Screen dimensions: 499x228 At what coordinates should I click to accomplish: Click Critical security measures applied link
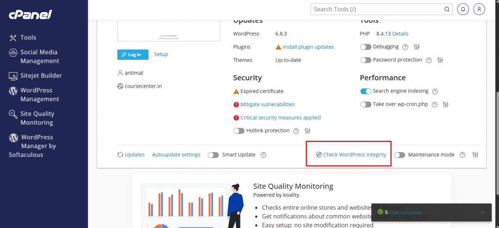(x=280, y=118)
